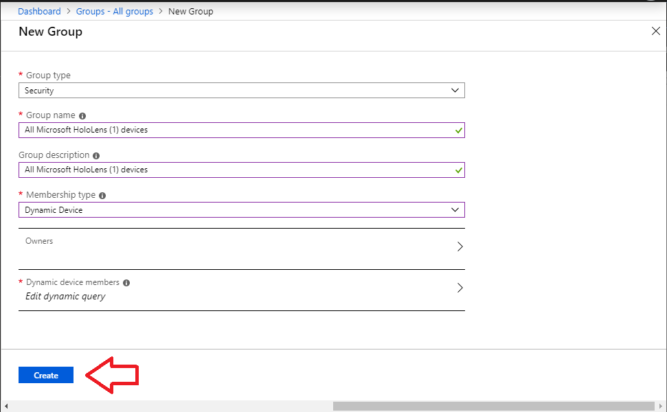Open Groups - All groups breadcrumb
This screenshot has width=667, height=412.
point(115,12)
